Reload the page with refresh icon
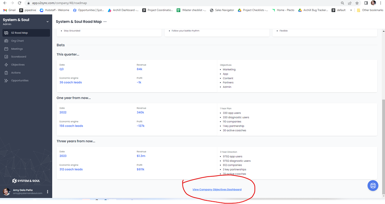This screenshot has width=385, height=204. (x=20, y=3)
